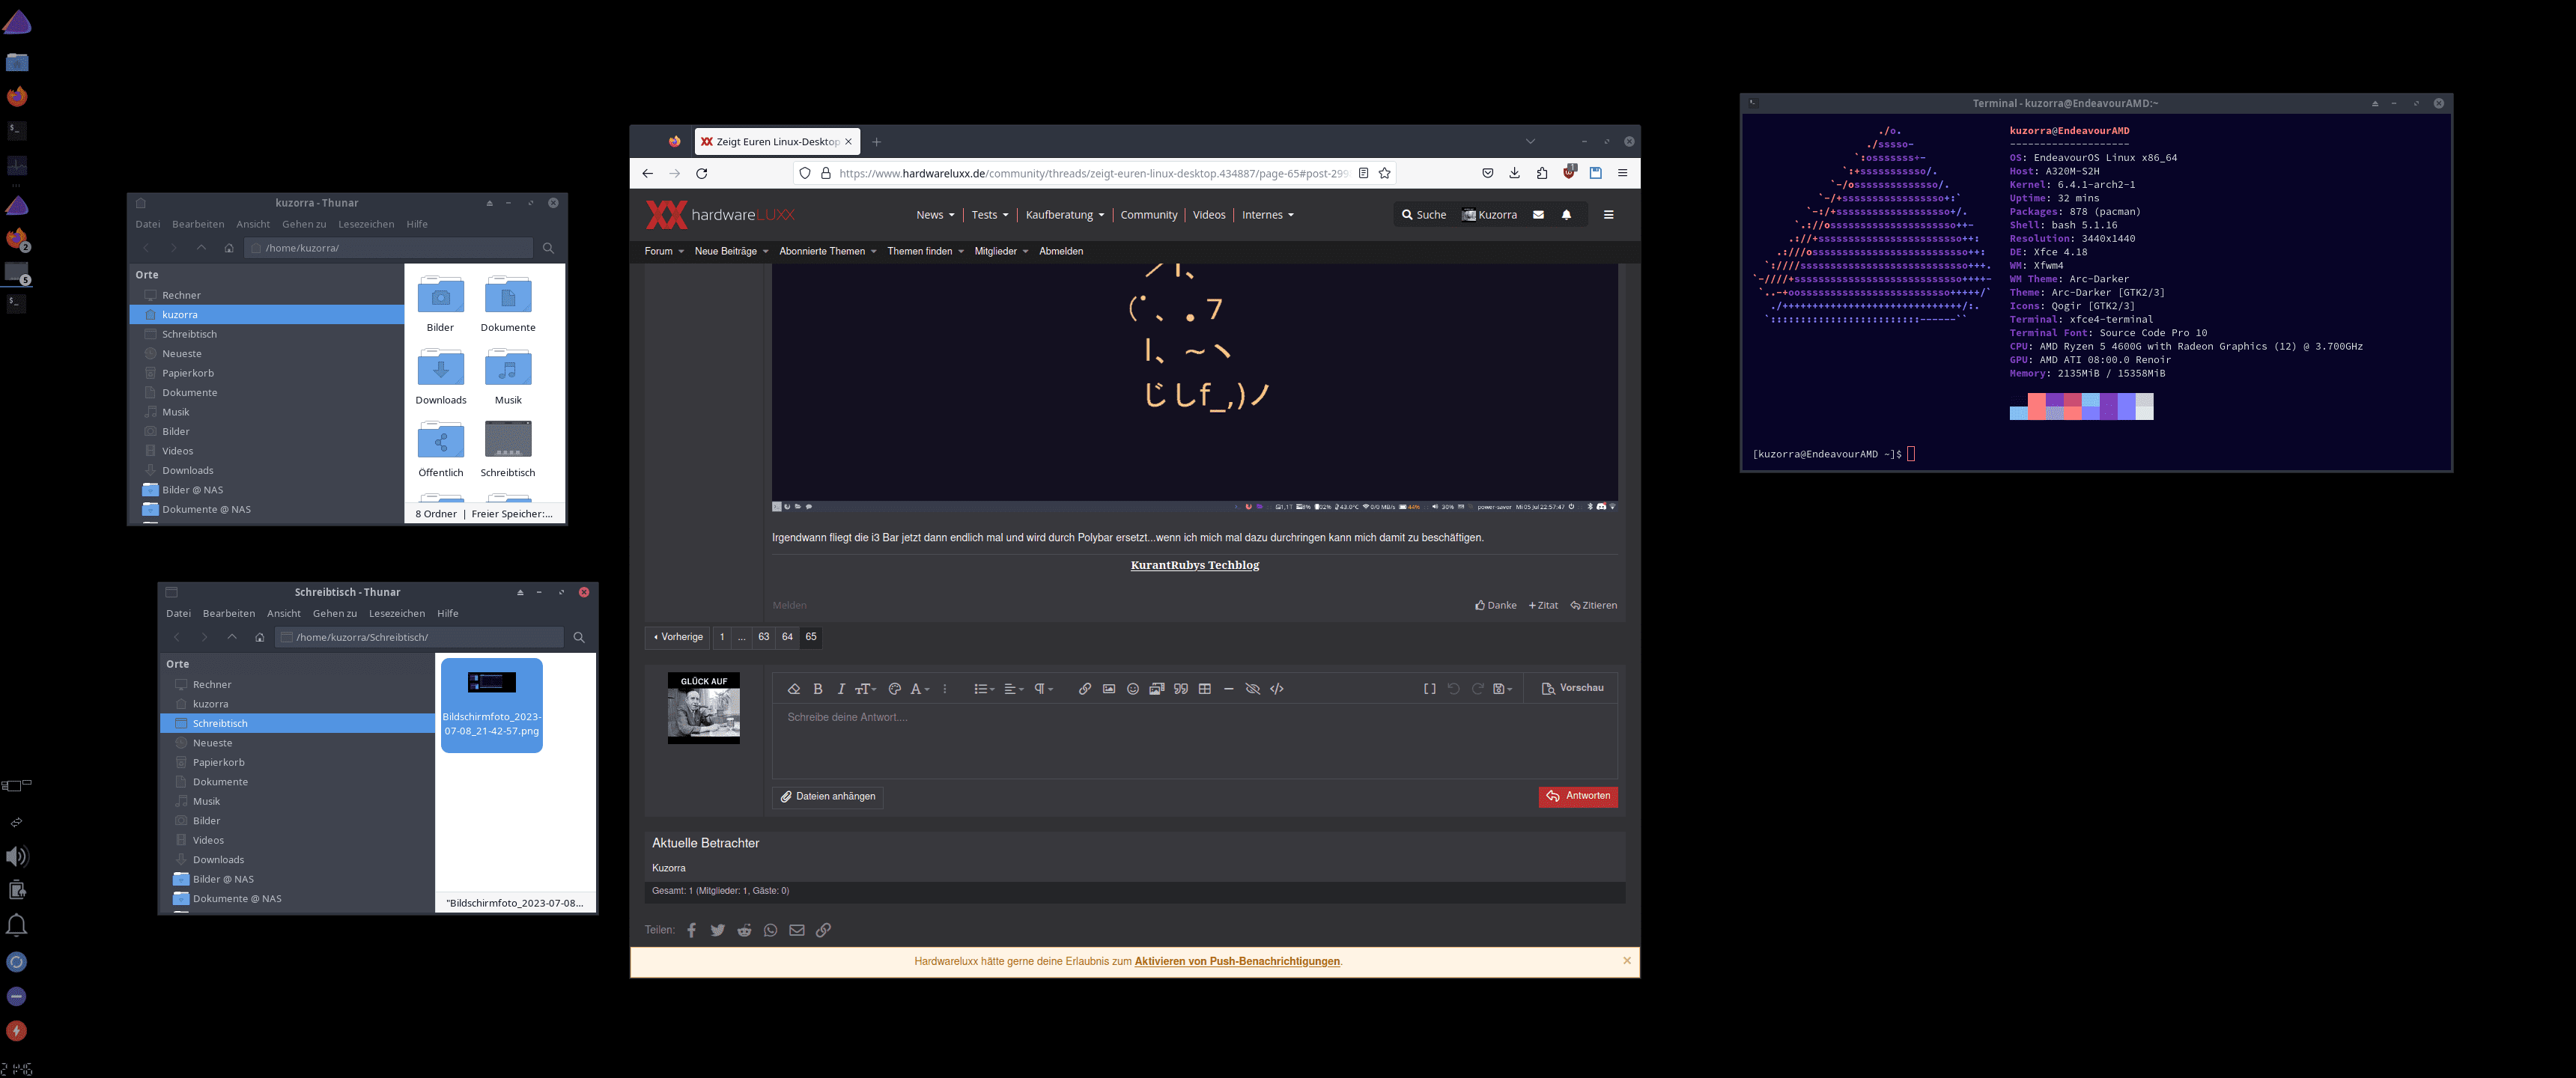Click the insert link icon in editor
Viewport: 2576px width, 1078px height.
coord(1085,689)
